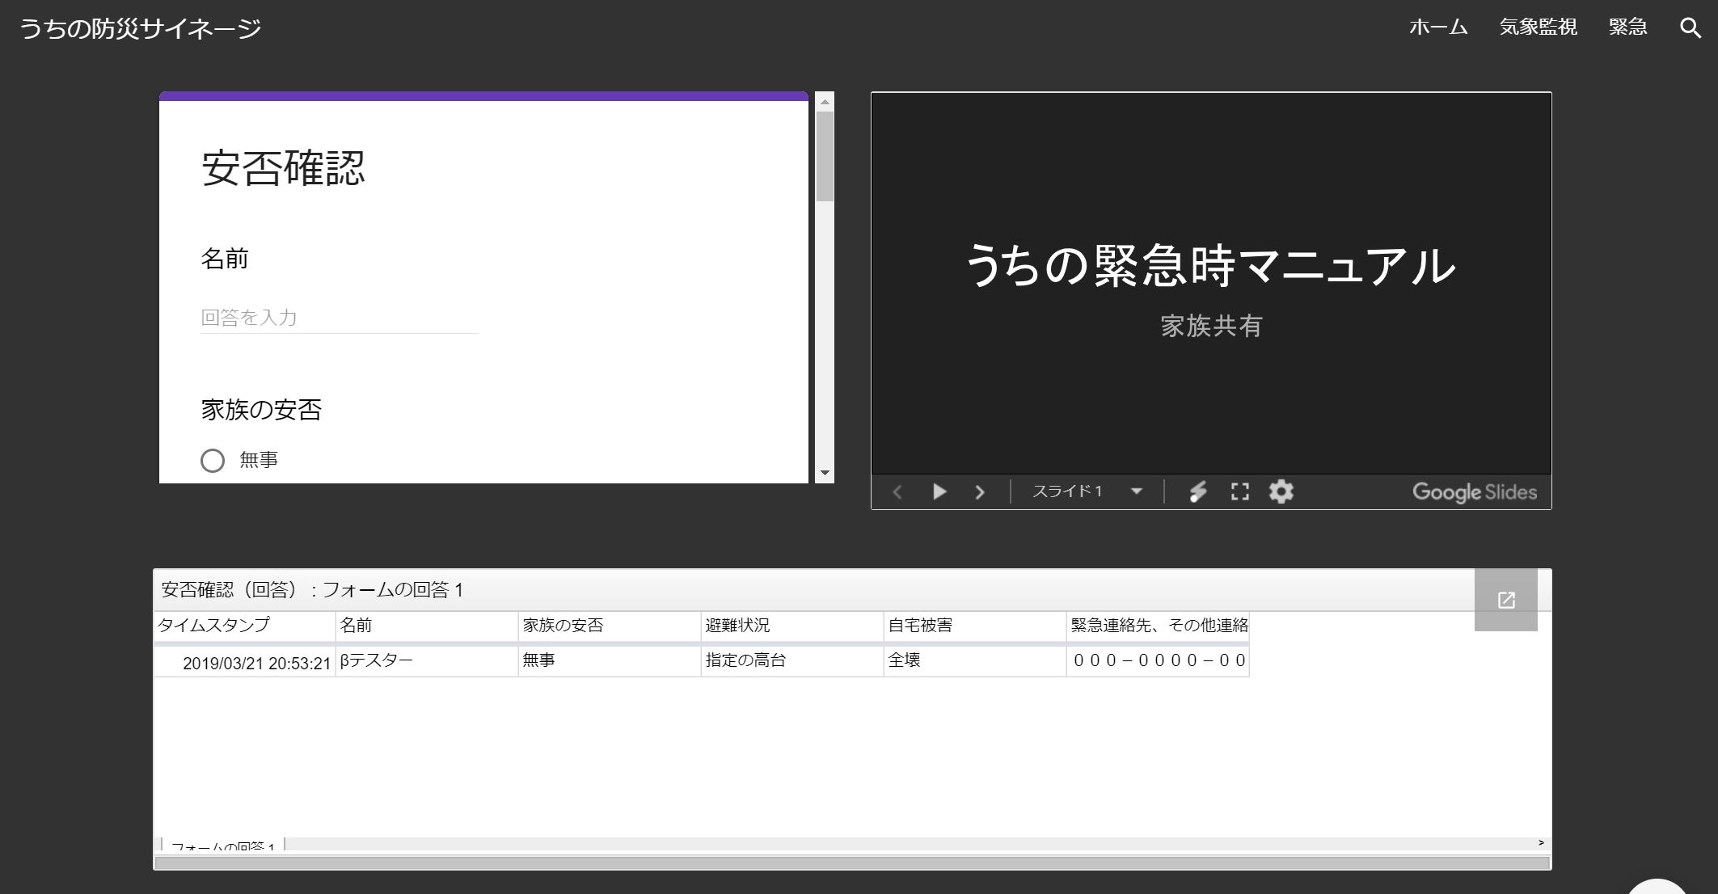
Task: Open slides settings gear icon
Action: [x=1281, y=491]
